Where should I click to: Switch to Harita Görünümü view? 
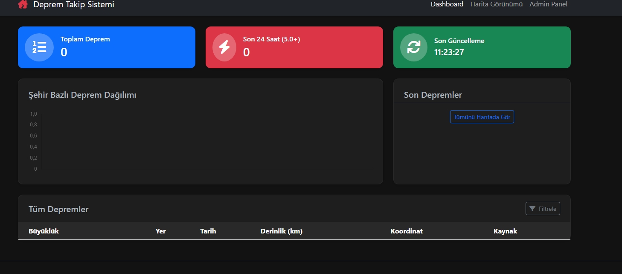(497, 4)
